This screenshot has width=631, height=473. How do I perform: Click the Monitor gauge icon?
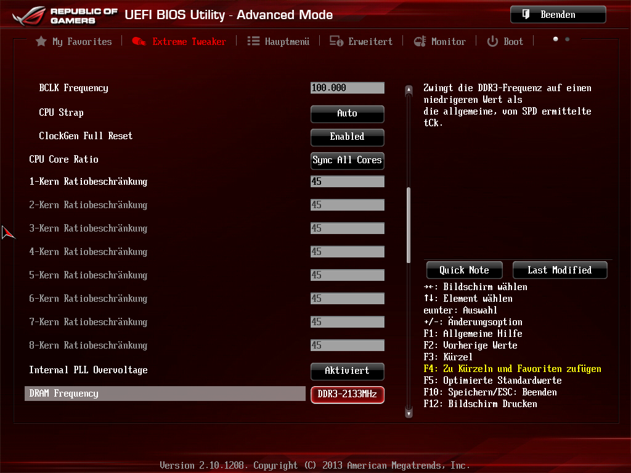[420, 41]
